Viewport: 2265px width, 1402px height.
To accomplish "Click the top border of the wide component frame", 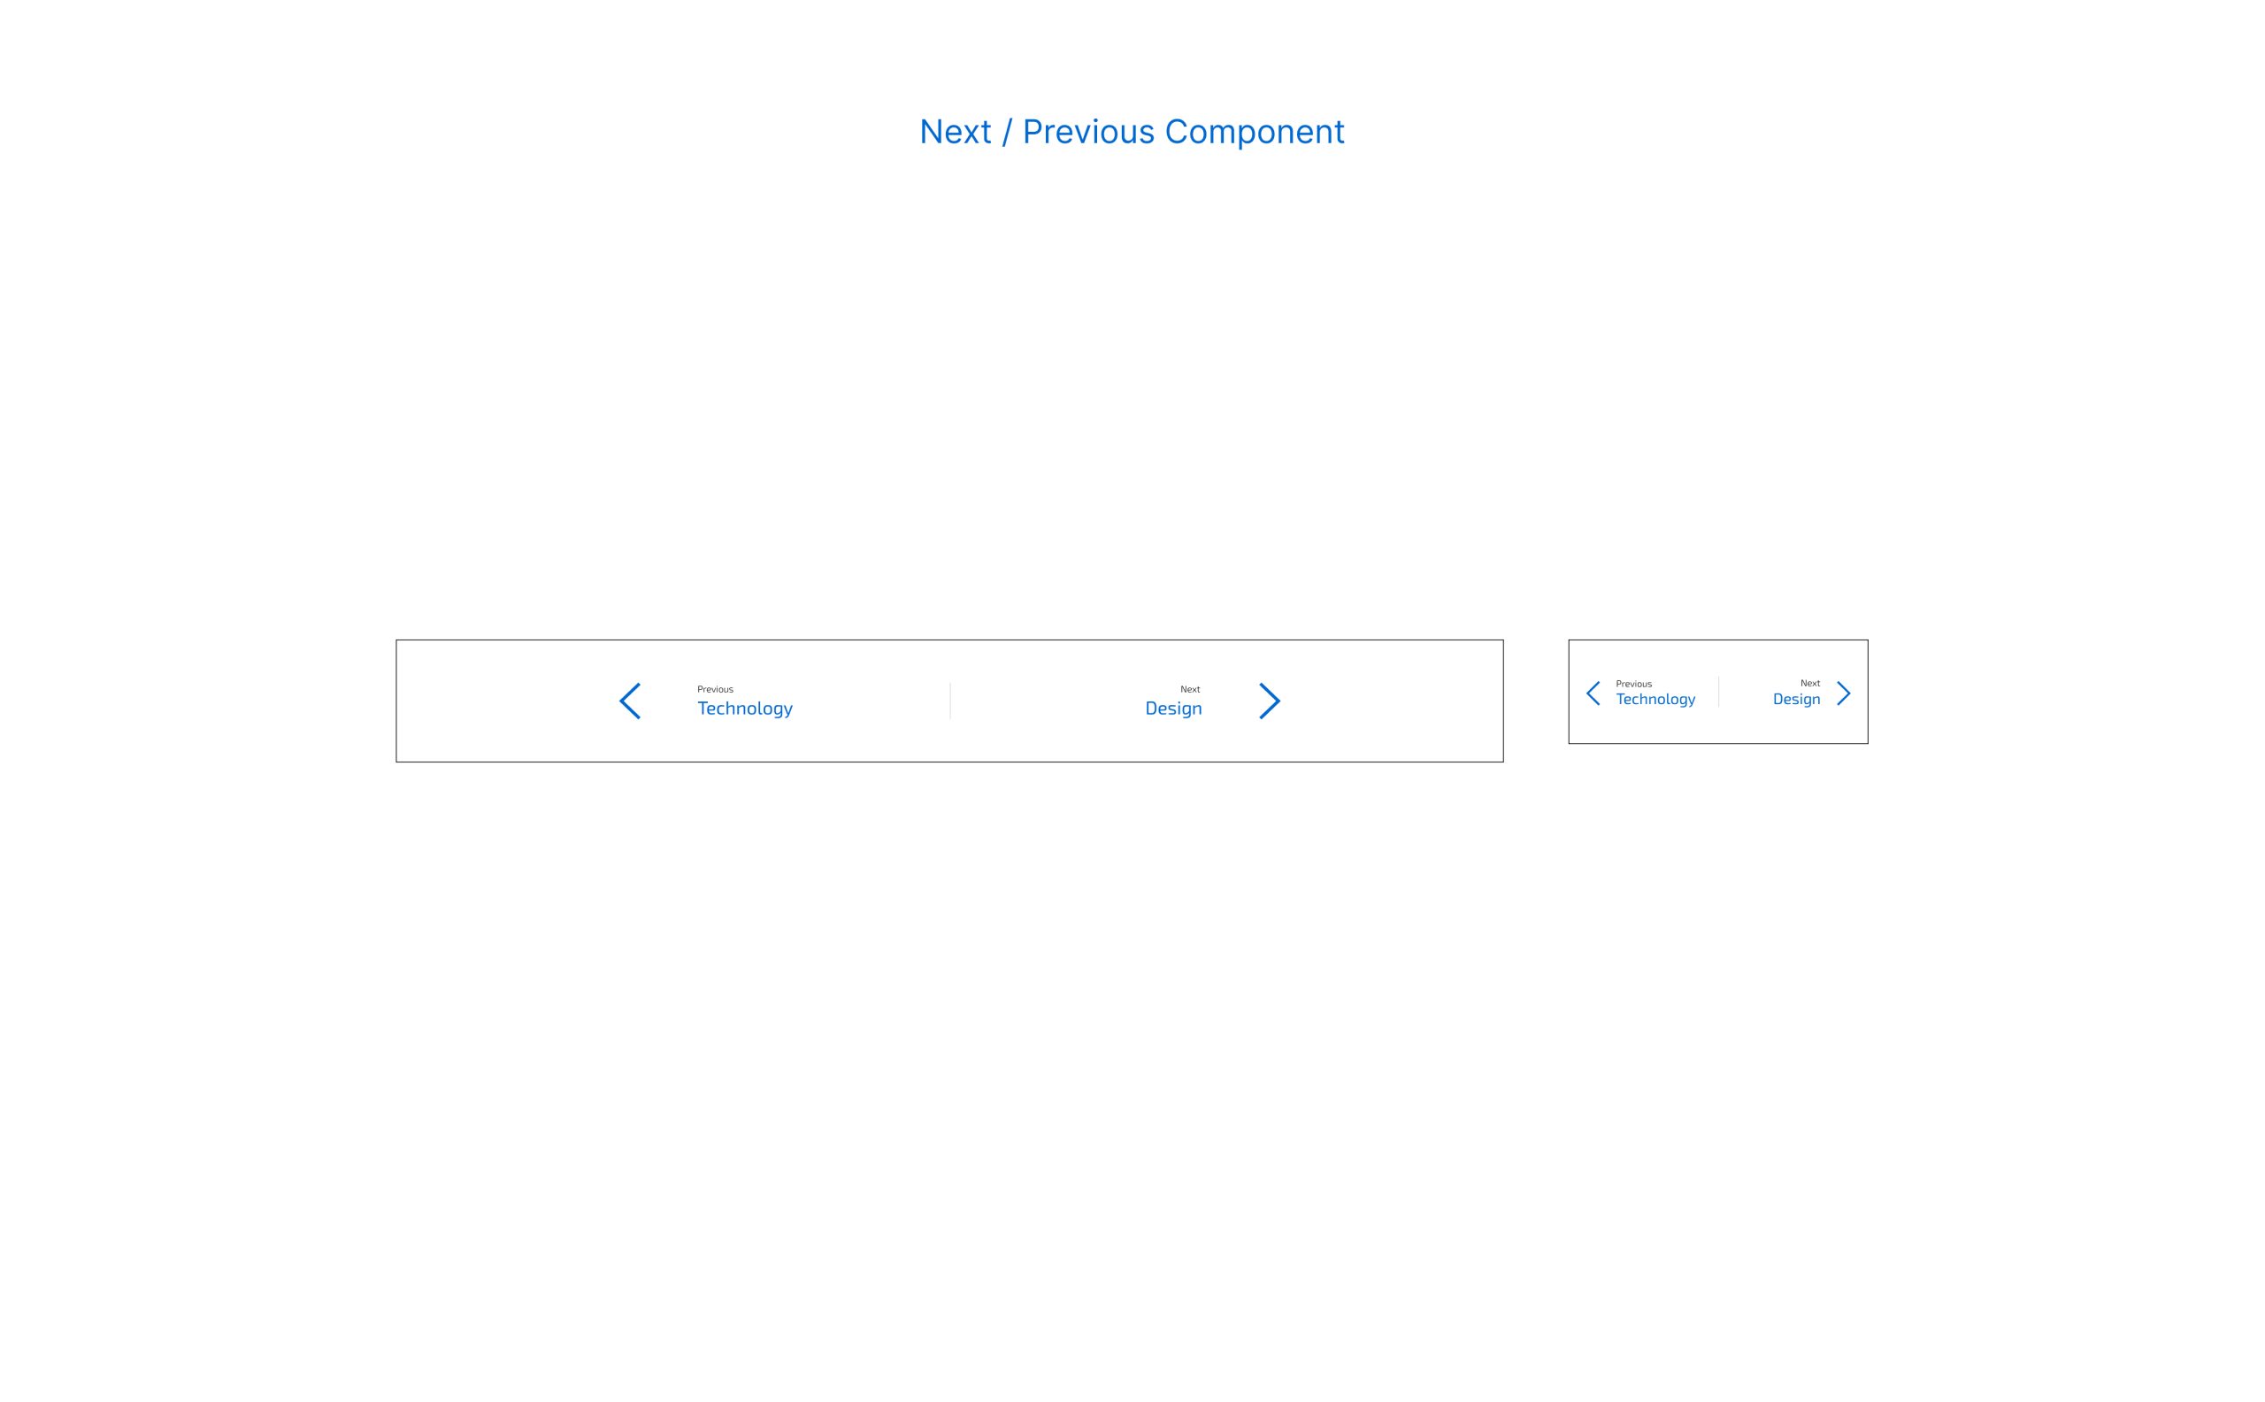I will click(x=949, y=640).
